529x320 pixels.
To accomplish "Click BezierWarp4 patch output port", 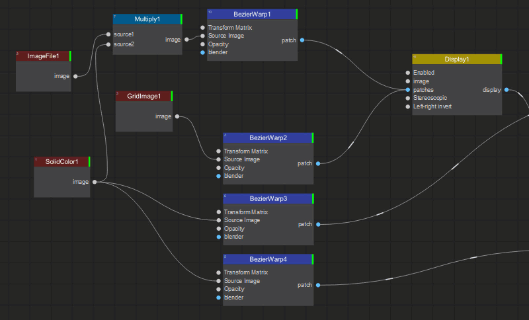I will tap(318, 285).
